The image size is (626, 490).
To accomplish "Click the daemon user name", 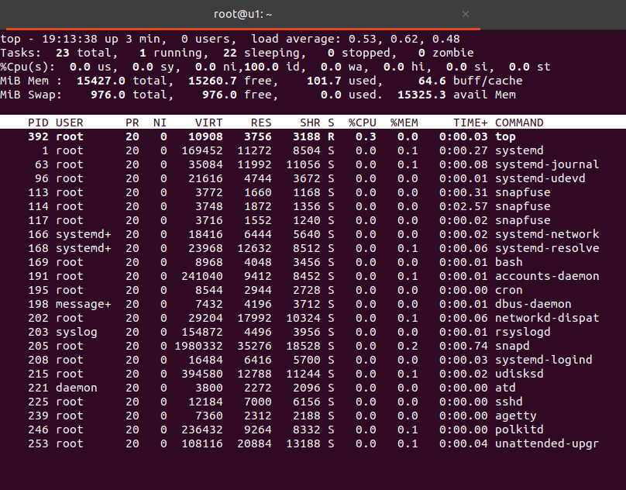I will (x=76, y=388).
